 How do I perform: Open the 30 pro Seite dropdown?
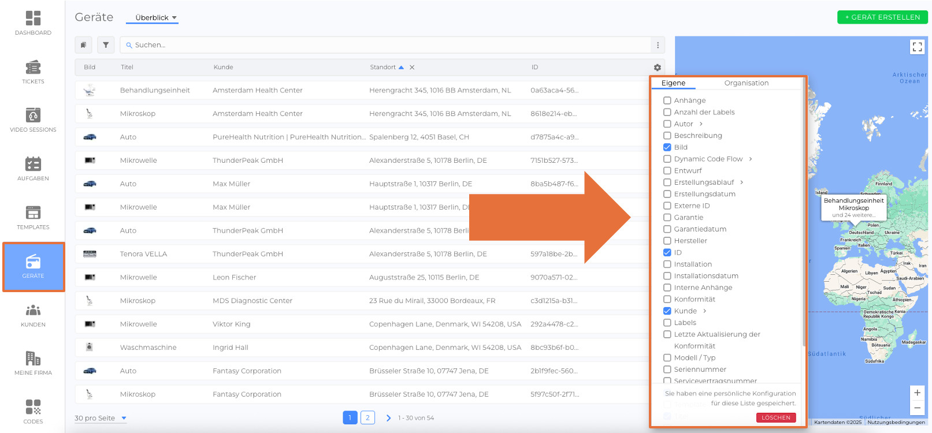(100, 418)
